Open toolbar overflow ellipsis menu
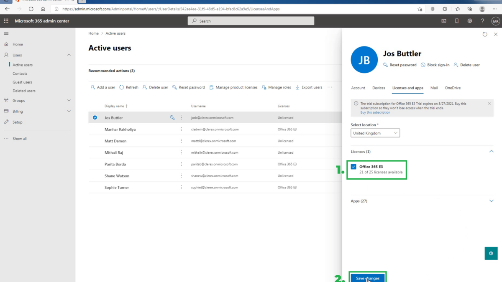 click(x=330, y=87)
